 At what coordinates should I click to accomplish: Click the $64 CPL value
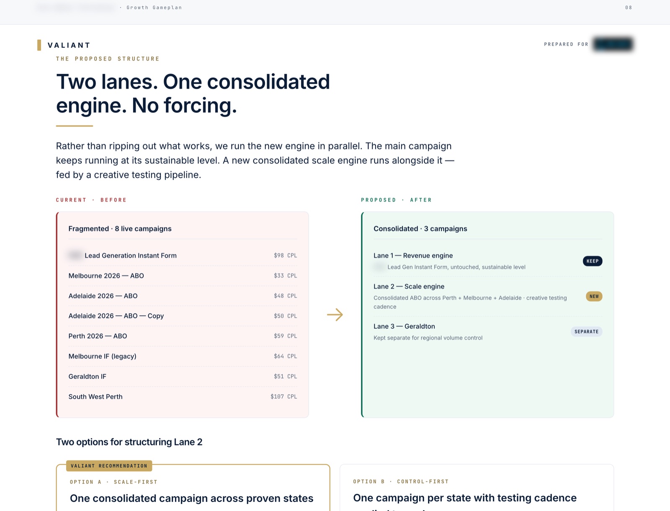(x=286, y=356)
